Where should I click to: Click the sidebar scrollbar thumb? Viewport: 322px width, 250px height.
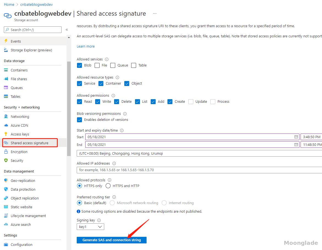[x=69, y=109]
